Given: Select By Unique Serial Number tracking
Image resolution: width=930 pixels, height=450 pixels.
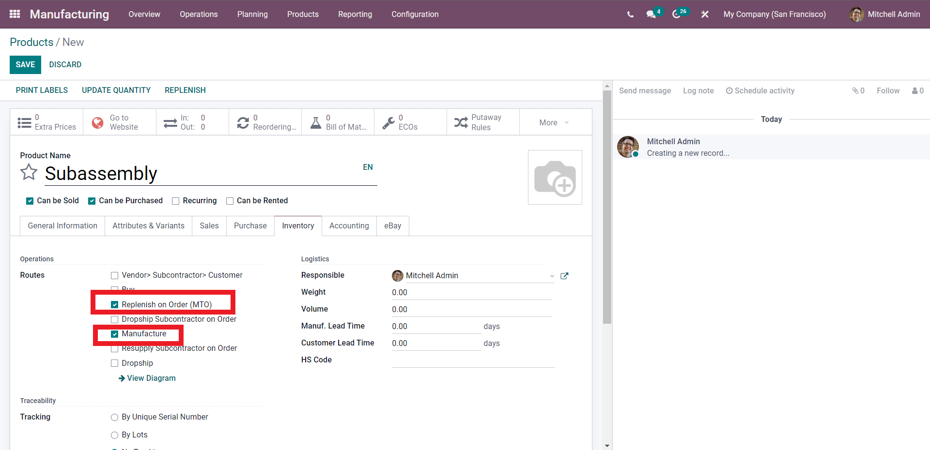Looking at the screenshot, I should [115, 417].
